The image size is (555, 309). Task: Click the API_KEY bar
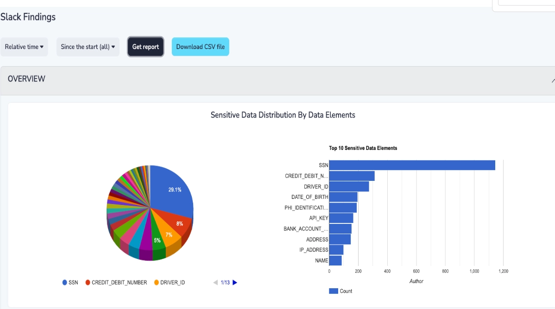click(x=341, y=218)
